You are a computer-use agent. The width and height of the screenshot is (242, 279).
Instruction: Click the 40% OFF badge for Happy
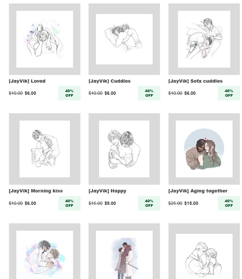tap(149, 203)
